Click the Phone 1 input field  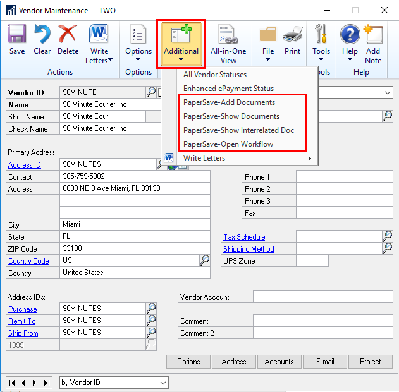point(344,176)
